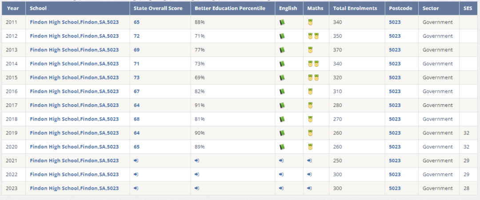Click the 2021 State Overall Score login icon
The width and height of the screenshot is (480, 200).
(136, 161)
